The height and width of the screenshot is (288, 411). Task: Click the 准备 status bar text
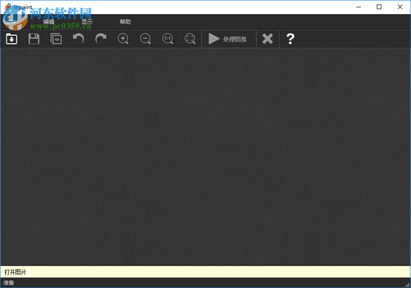point(8,283)
